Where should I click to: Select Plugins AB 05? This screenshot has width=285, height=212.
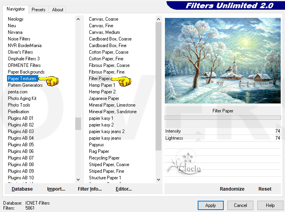coord(21,145)
